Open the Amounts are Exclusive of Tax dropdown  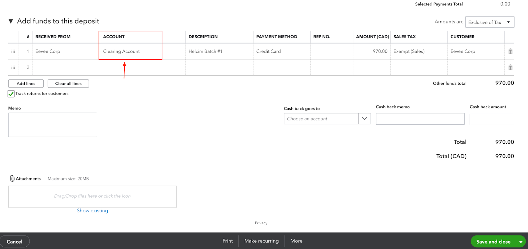(x=490, y=22)
